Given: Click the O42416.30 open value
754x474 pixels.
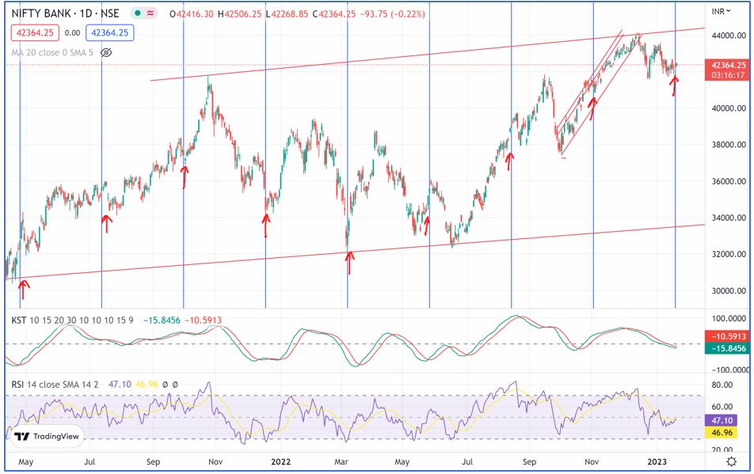Looking at the screenshot, I should 192,14.
